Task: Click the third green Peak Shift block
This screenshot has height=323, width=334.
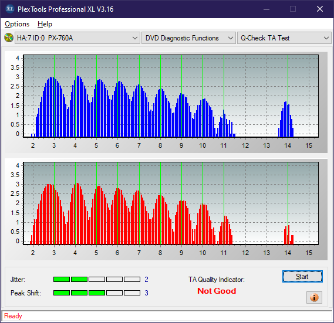Action: [x=97, y=293]
